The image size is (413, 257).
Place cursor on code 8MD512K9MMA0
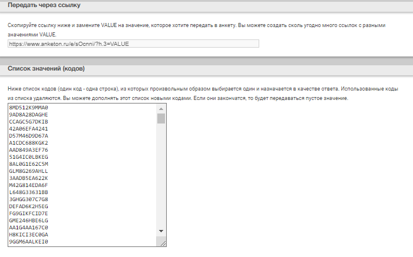point(28,108)
